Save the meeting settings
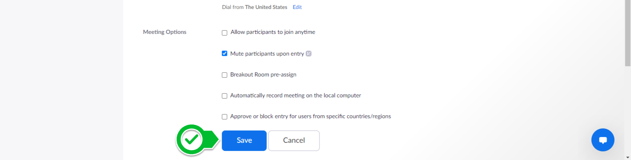 click(244, 140)
